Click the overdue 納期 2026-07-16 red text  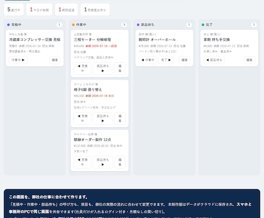point(101,46)
